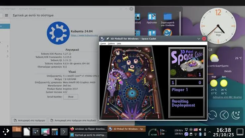Image resolution: width=245 pixels, height=138 pixels.
Task: Open weather Details link
Action: [228, 71]
